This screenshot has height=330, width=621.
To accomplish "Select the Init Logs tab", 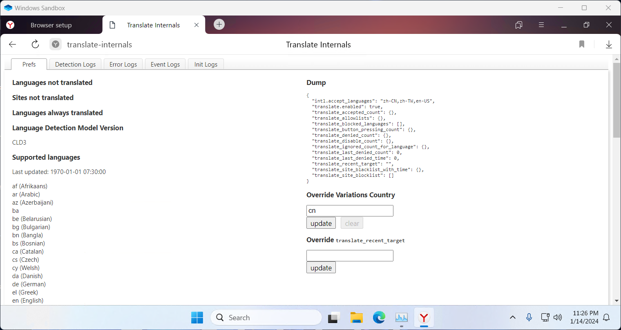I will tap(206, 64).
